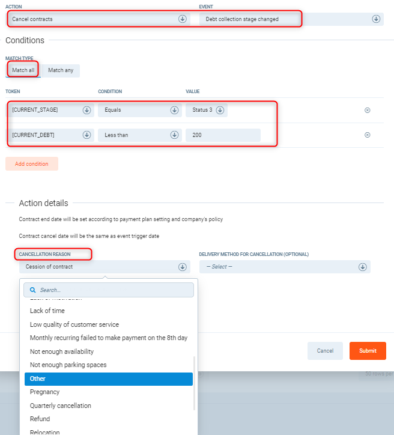Click the Add condition button
The image size is (394, 435).
tap(32, 163)
